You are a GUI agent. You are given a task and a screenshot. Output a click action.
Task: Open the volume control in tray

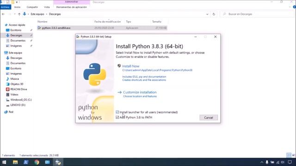point(283,162)
